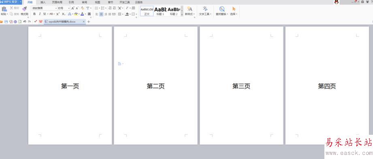The width and height of the screenshot is (373, 159).
Task: Increase paragraph indent
Action: [114, 8]
